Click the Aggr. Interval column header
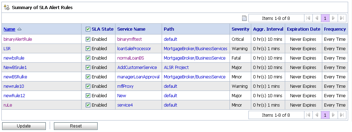The image size is (352, 132). coord(268,29)
